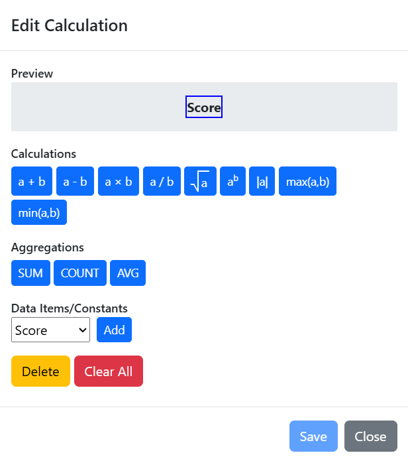Insert the a to power b operation

232,181
